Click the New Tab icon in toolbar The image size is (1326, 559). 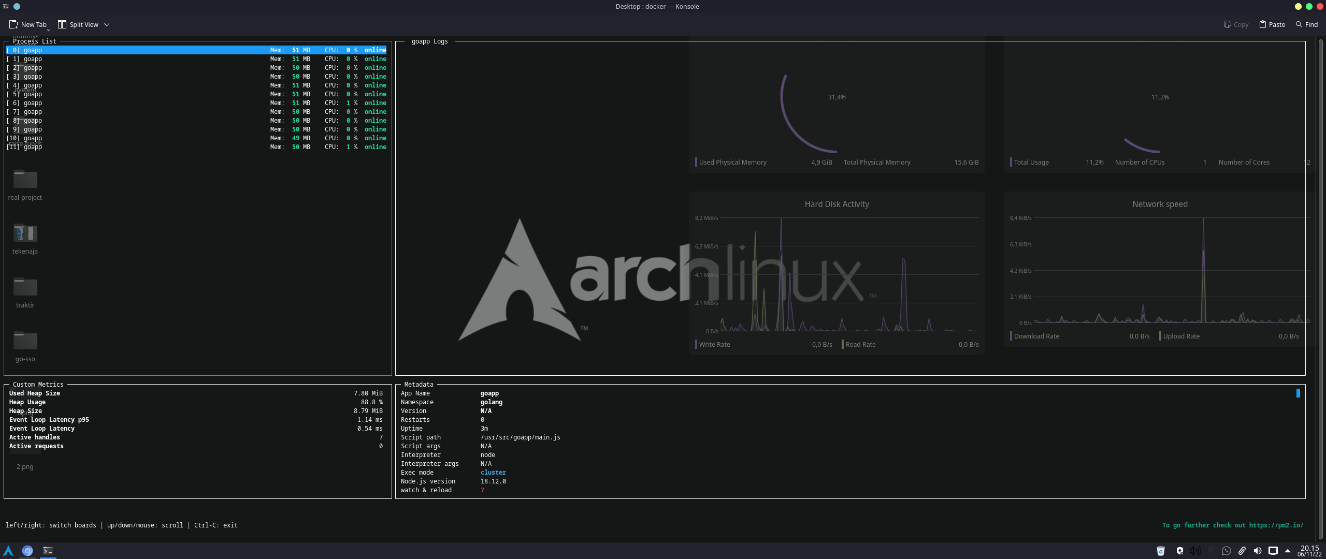point(13,24)
